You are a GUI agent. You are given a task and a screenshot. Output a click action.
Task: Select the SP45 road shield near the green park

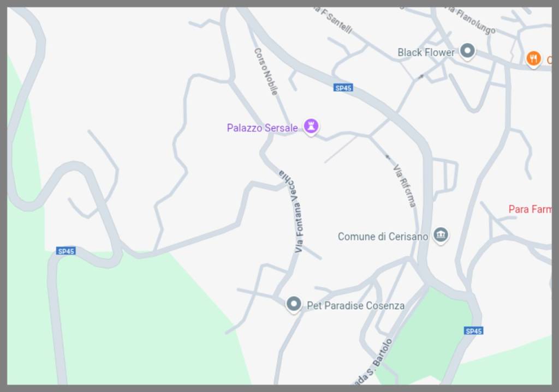click(473, 331)
